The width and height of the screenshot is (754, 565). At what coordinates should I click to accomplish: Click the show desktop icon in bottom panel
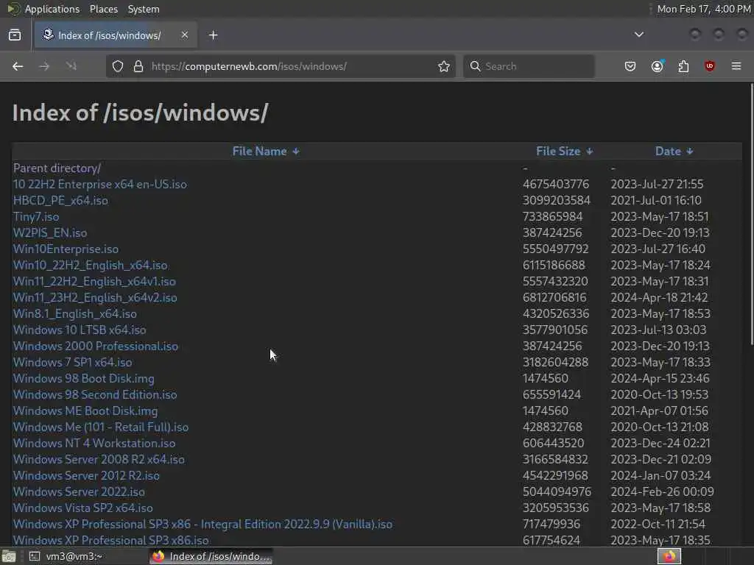(9, 556)
